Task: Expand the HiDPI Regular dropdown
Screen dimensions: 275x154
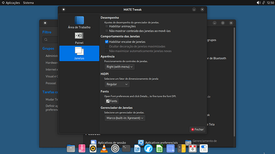Action: pos(117,84)
